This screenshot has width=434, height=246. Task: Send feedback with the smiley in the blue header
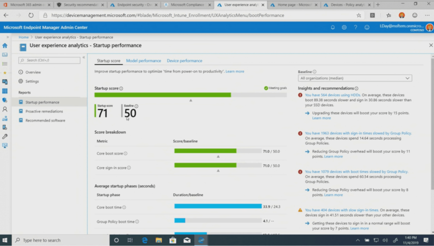pos(367,28)
